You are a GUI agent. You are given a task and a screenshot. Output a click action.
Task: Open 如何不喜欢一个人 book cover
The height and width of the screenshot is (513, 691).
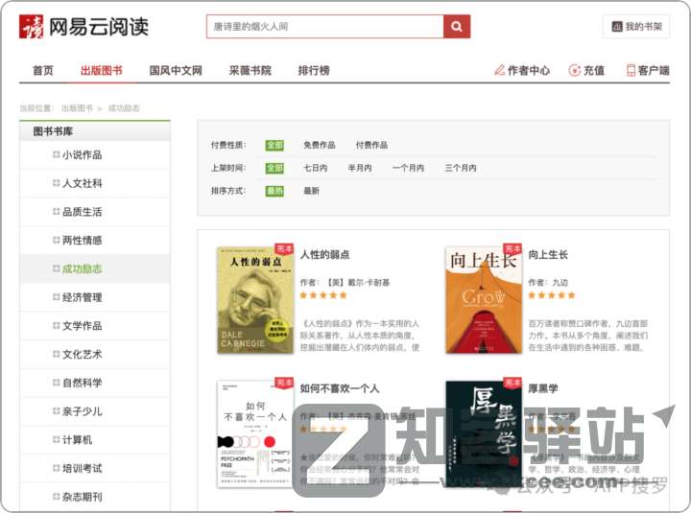point(255,434)
